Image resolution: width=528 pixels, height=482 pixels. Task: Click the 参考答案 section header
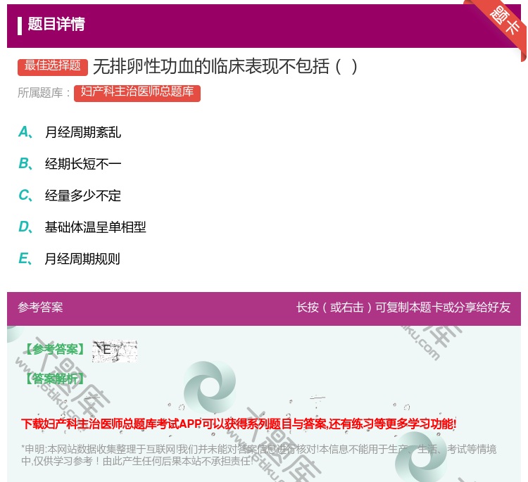(x=40, y=307)
